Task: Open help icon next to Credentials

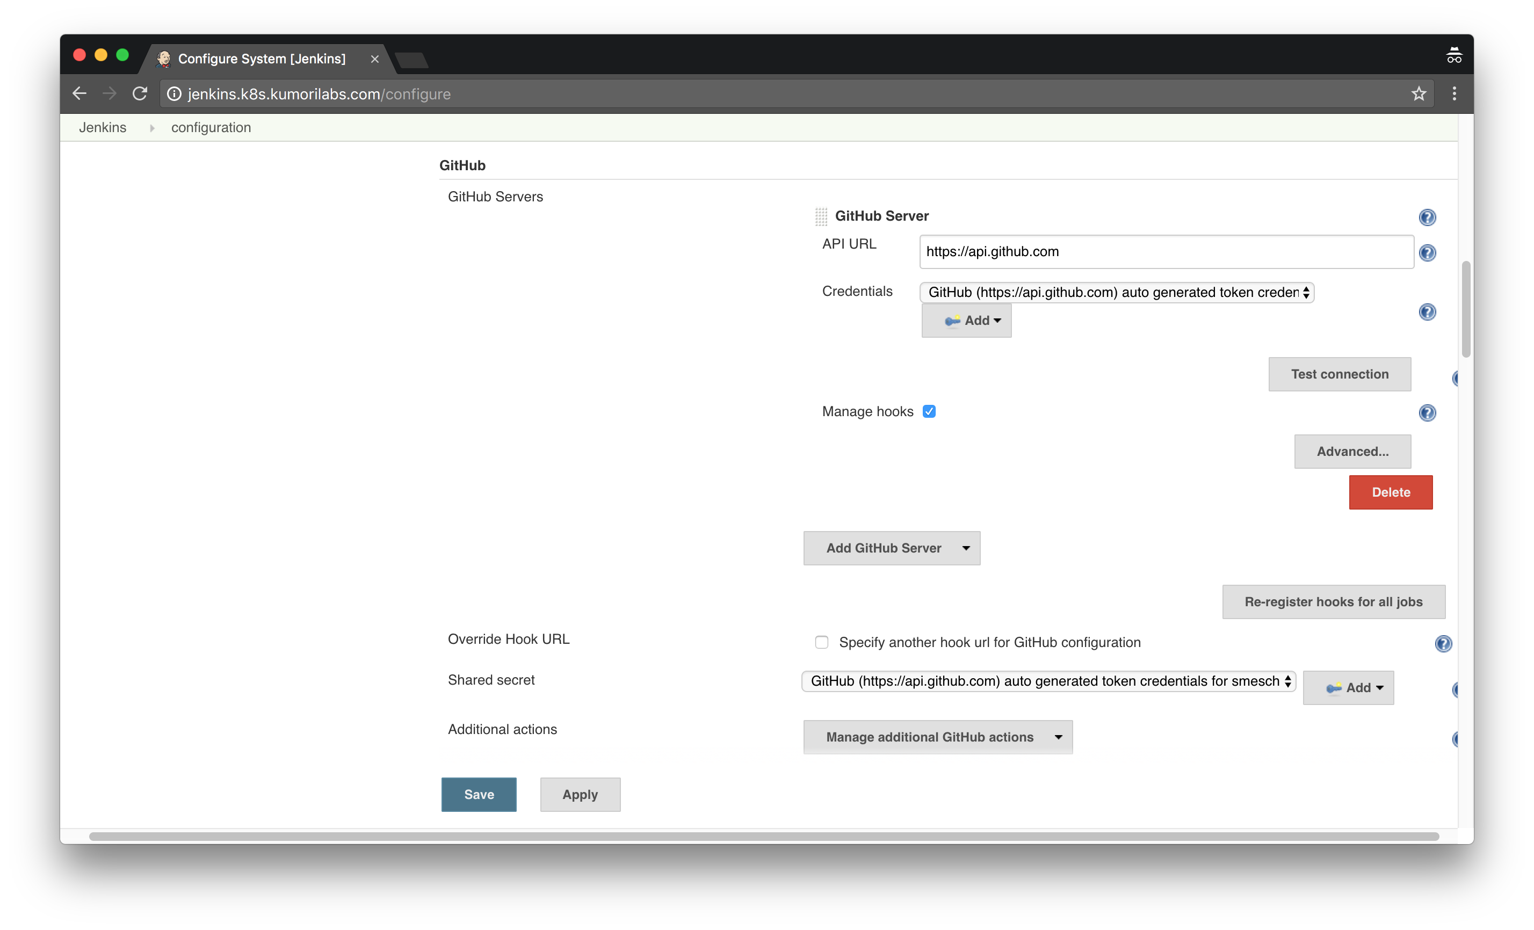Action: coord(1427,312)
